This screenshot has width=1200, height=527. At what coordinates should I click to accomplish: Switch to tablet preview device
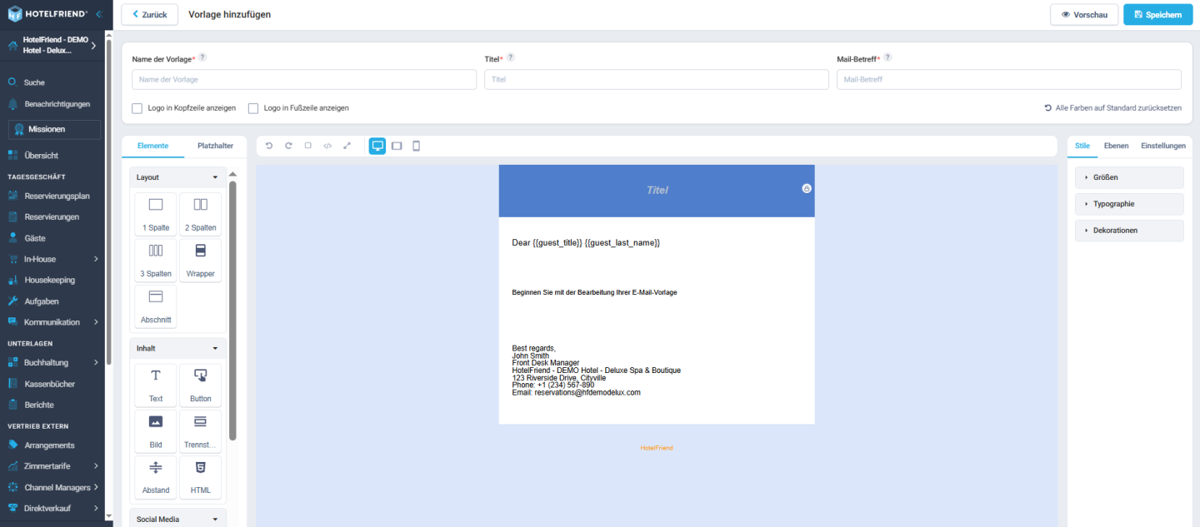(397, 146)
